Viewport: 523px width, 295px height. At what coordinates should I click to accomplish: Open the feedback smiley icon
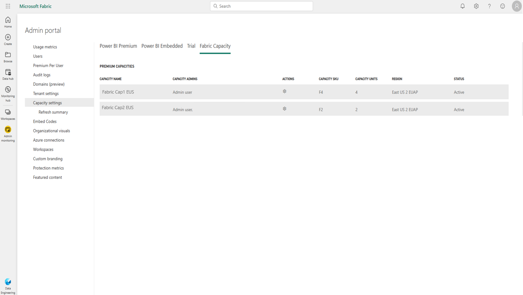coord(502,6)
